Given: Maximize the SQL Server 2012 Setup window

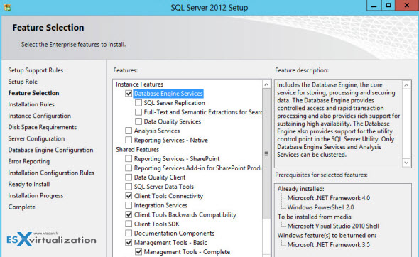Looking at the screenshot, I should click(388, 6).
